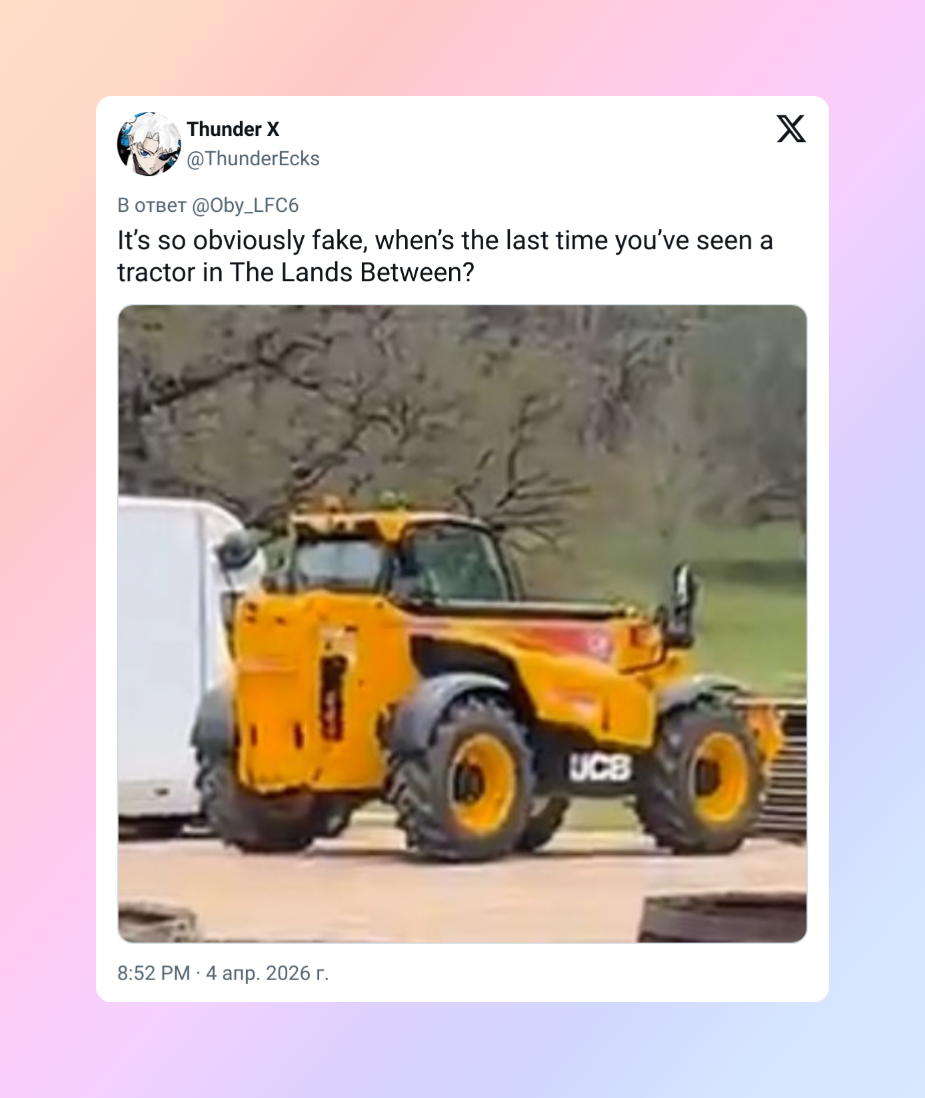Click the 8:52 PM timestamp

[154, 973]
